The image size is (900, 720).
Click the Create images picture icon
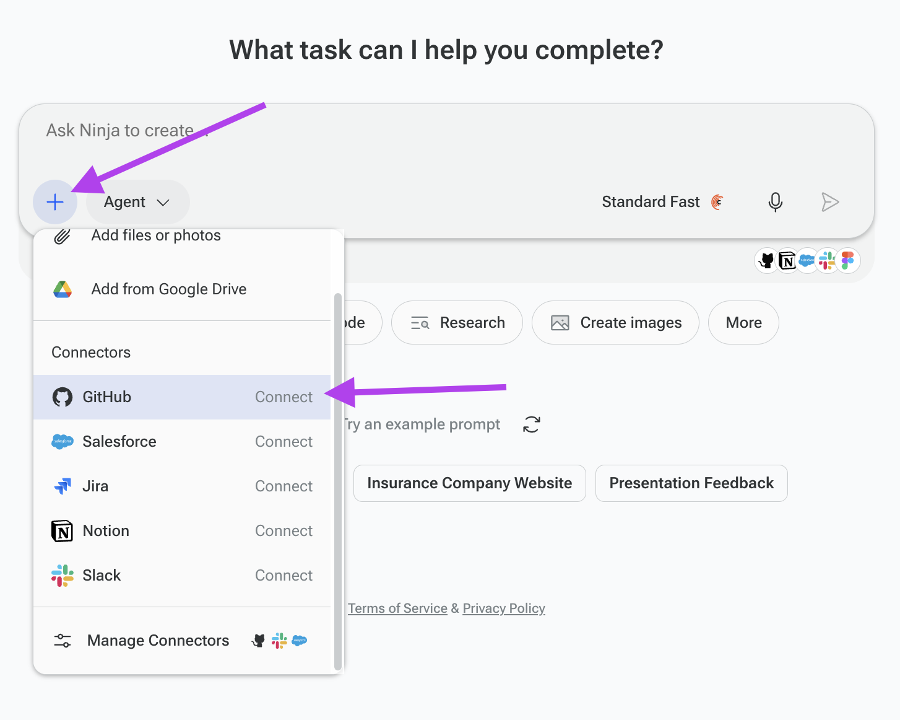tap(560, 323)
